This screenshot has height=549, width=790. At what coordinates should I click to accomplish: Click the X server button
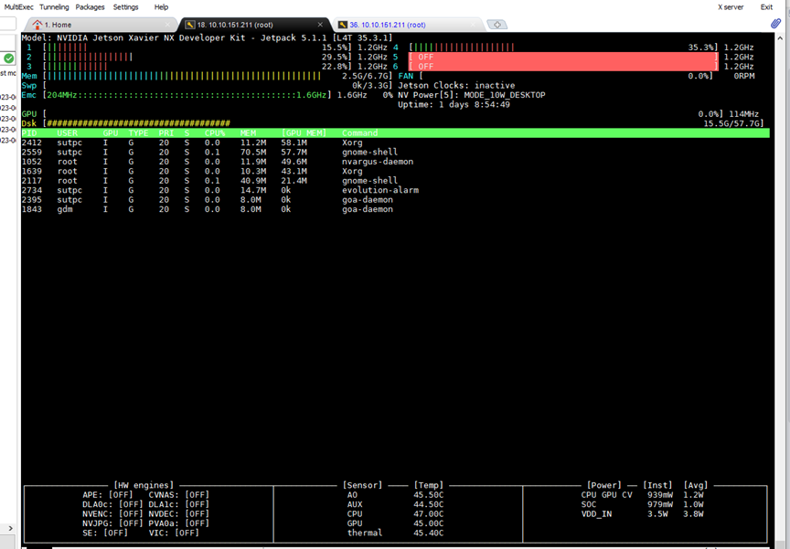point(731,7)
